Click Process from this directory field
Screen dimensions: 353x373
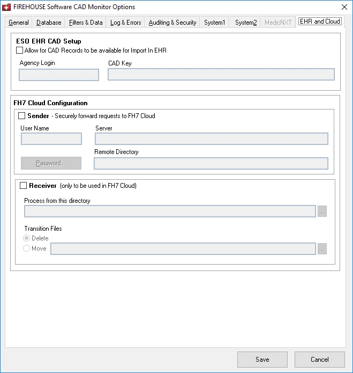tap(170, 211)
